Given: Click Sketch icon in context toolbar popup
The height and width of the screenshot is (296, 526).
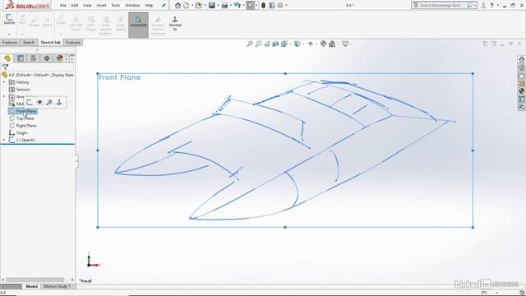Looking at the screenshot, I should click(x=30, y=102).
